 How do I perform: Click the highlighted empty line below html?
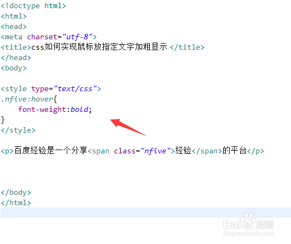coord(145,213)
